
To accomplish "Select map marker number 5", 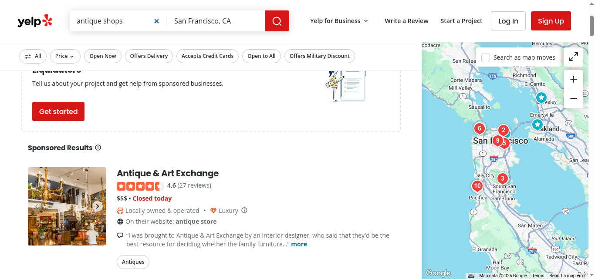I will (x=506, y=145).
